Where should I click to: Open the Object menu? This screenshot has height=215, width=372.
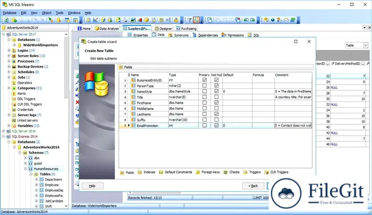point(46,13)
